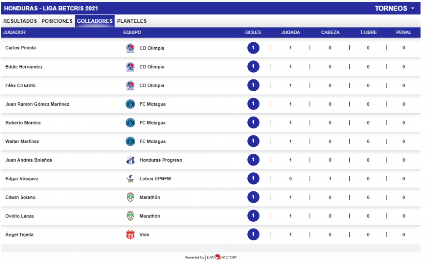Click goals badge for Juan Andrés Bolaños
Screen dimensions: 433x264
253,160
